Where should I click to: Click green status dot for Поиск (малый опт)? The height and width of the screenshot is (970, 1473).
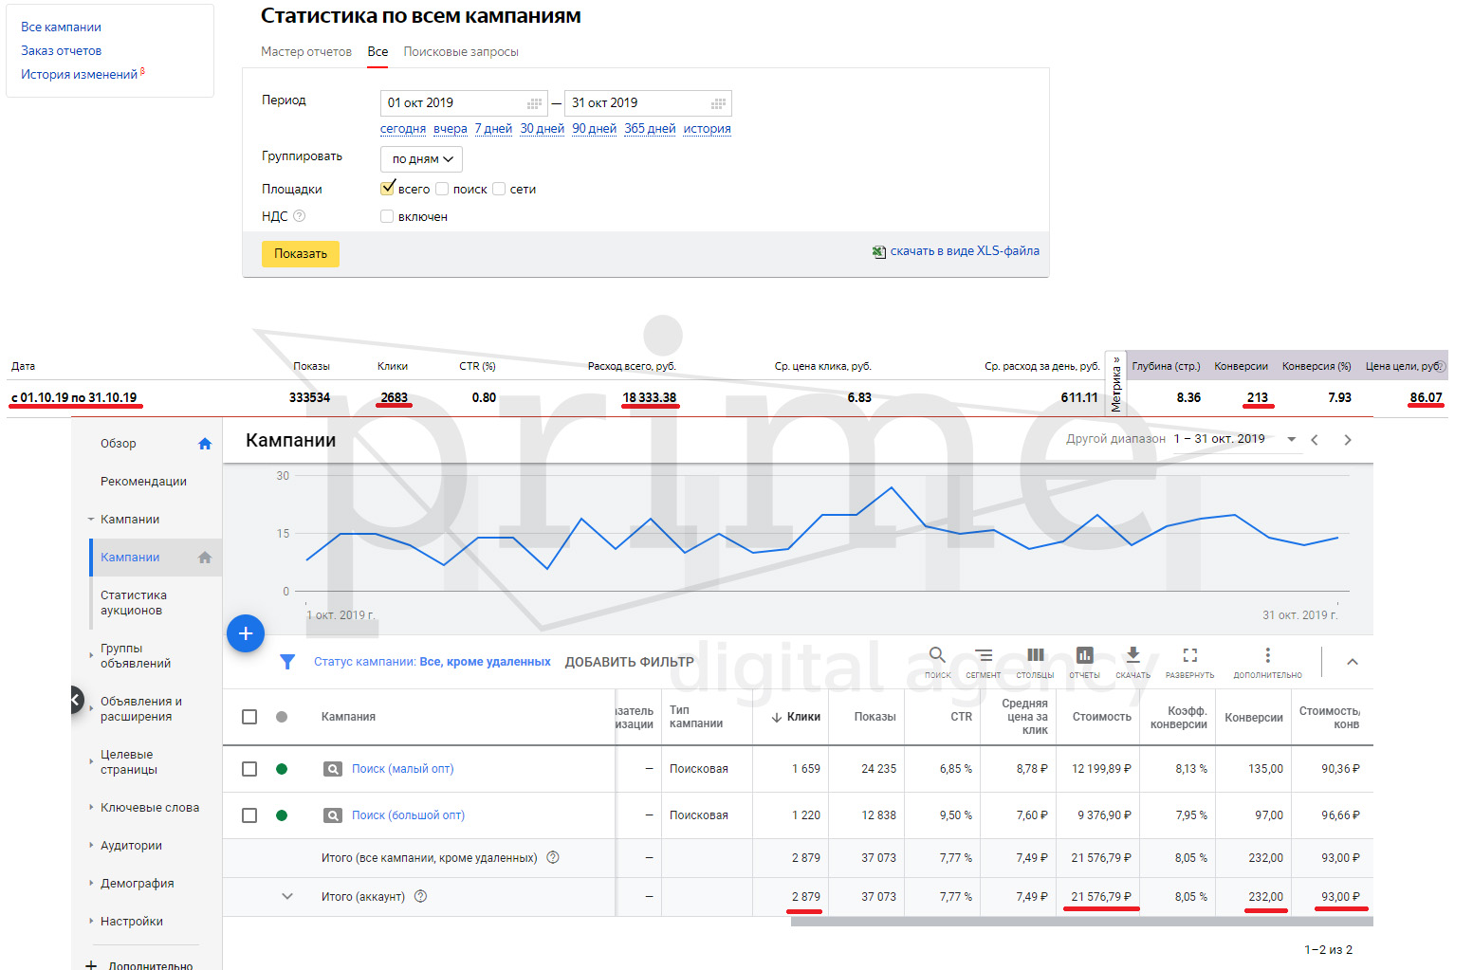click(282, 769)
